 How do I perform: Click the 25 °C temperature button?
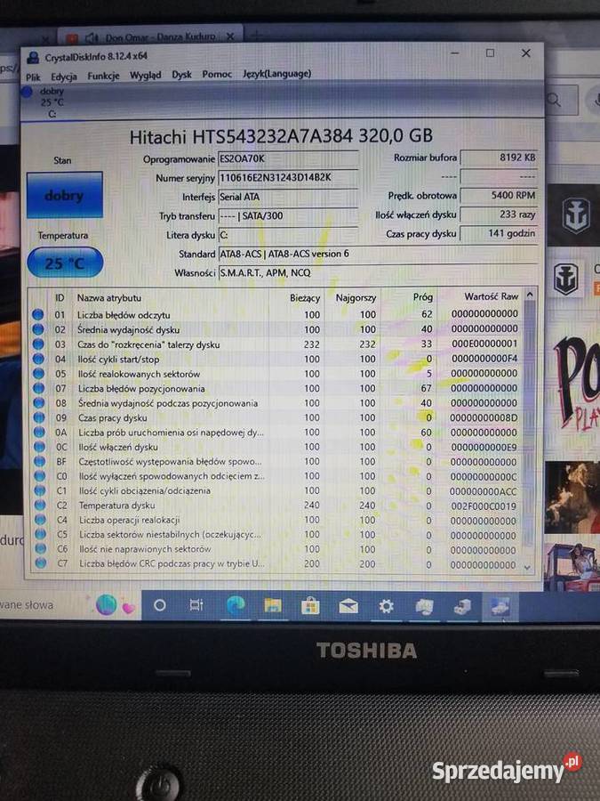(65, 263)
